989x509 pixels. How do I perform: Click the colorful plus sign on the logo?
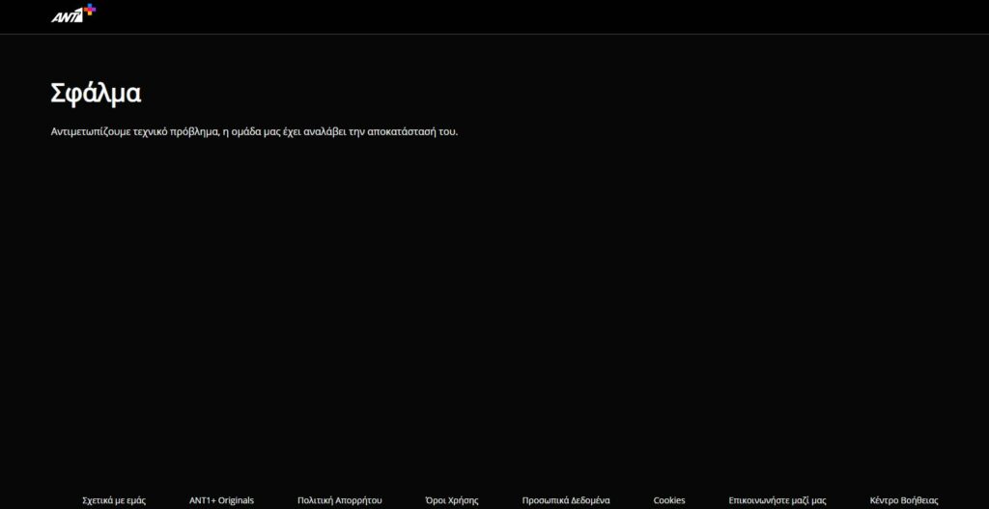coord(90,10)
